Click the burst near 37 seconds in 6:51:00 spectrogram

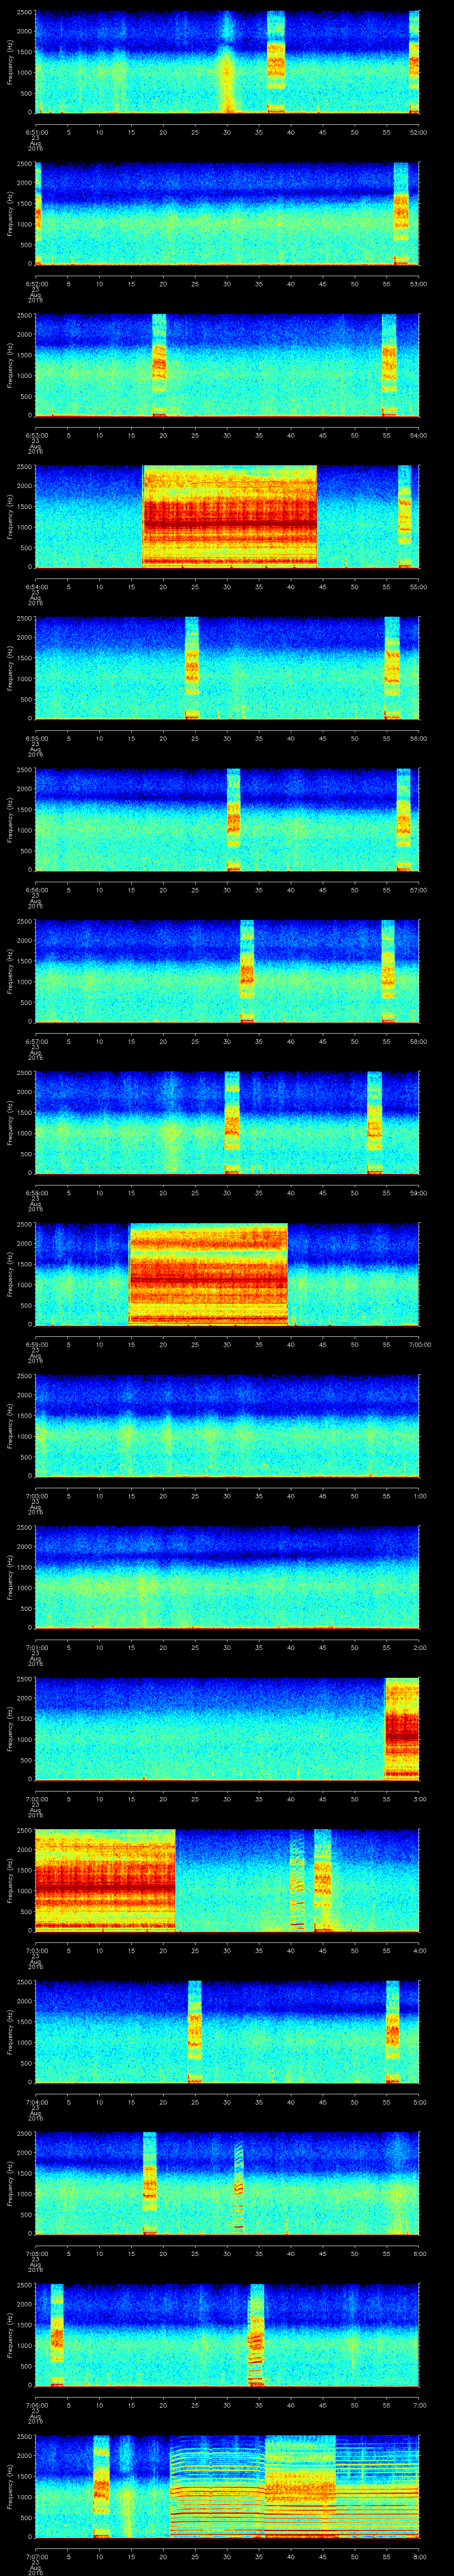(x=276, y=62)
